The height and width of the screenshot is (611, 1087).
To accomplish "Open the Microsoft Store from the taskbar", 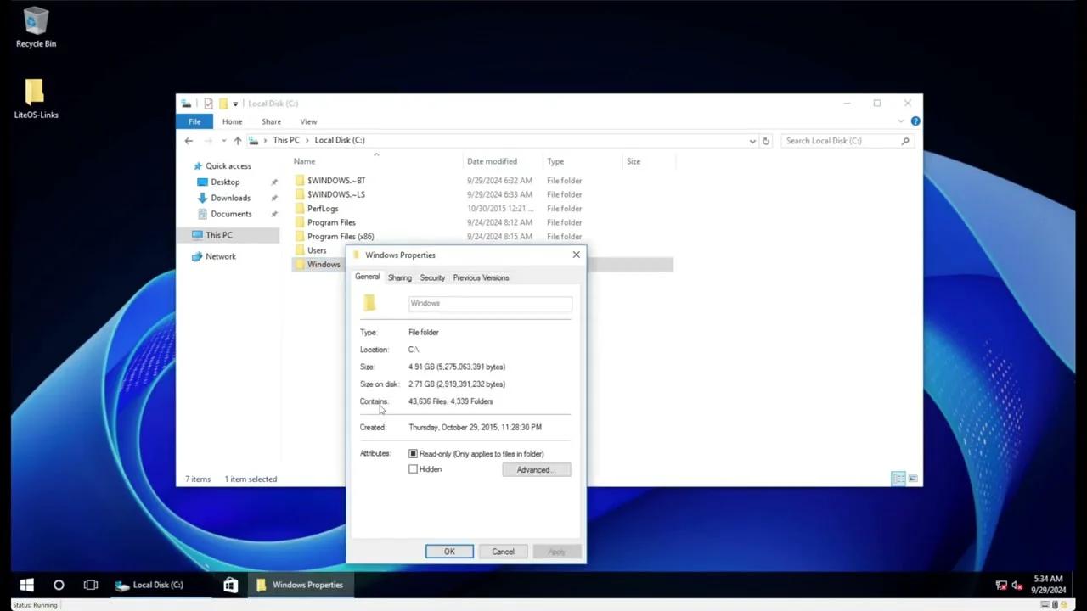I will coord(230,585).
